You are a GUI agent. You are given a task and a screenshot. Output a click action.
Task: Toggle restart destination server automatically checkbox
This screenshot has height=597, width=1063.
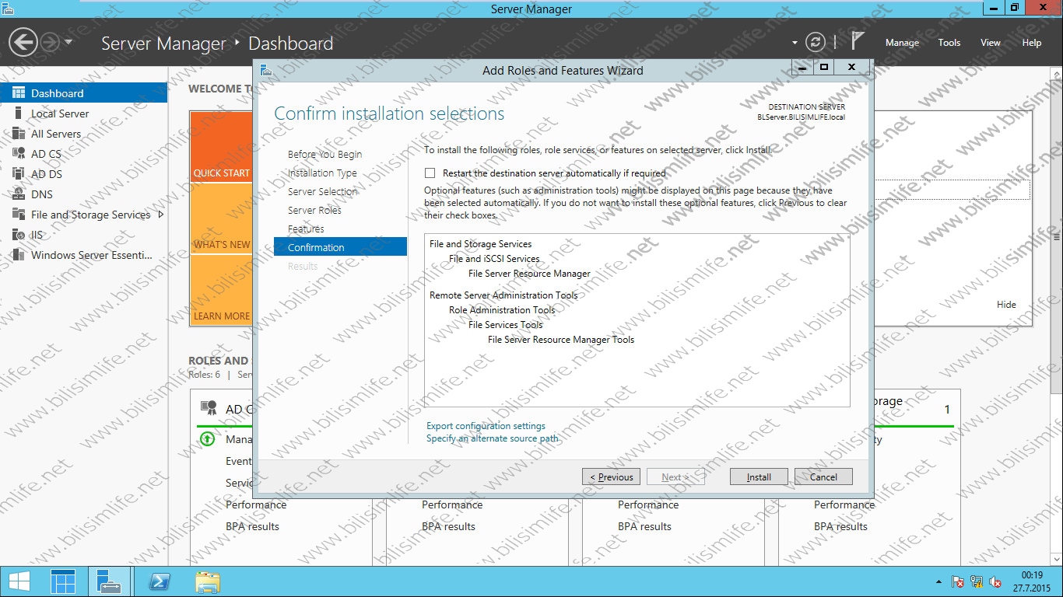pos(430,173)
